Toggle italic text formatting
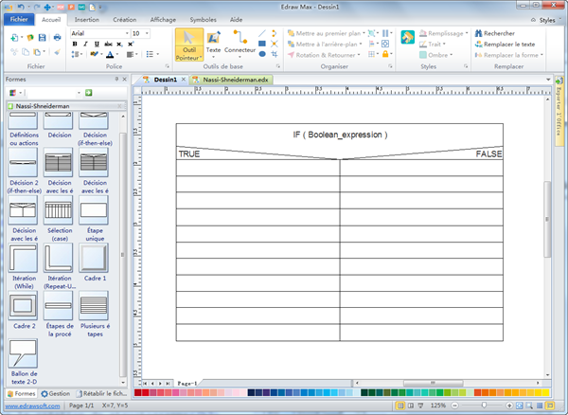This screenshot has height=415, width=568. coord(85,44)
